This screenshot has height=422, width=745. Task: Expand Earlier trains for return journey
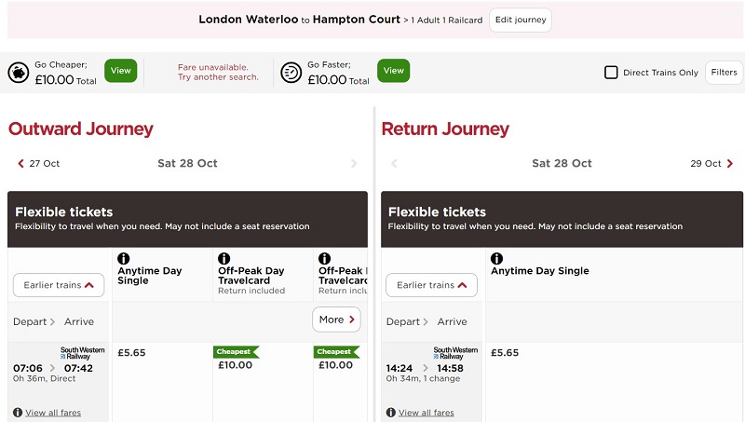[x=431, y=285]
